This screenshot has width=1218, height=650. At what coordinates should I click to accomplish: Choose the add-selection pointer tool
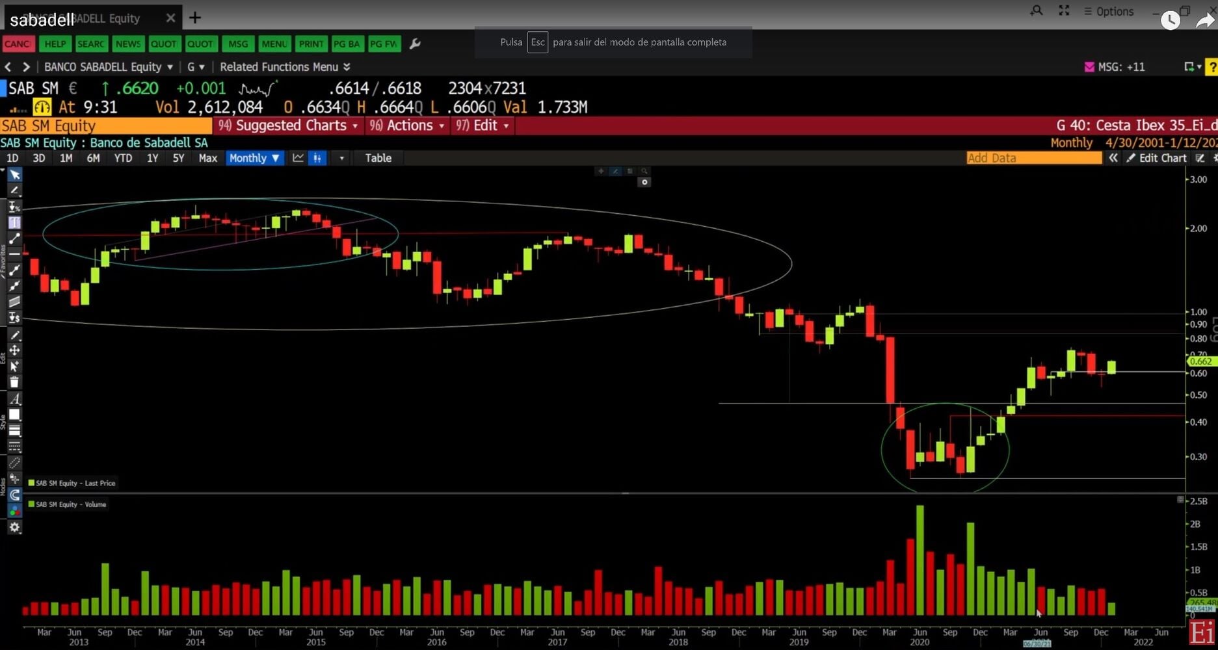click(14, 366)
